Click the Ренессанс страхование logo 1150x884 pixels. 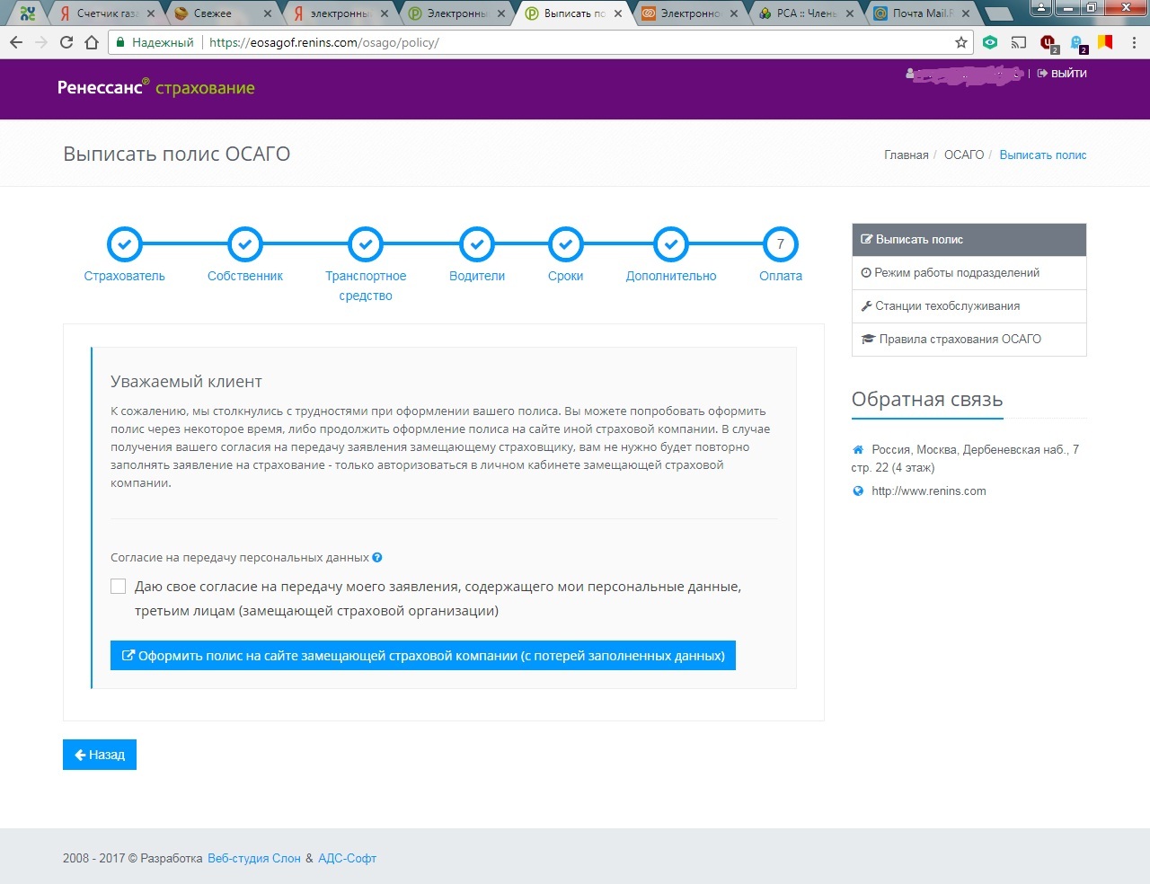[x=156, y=87]
